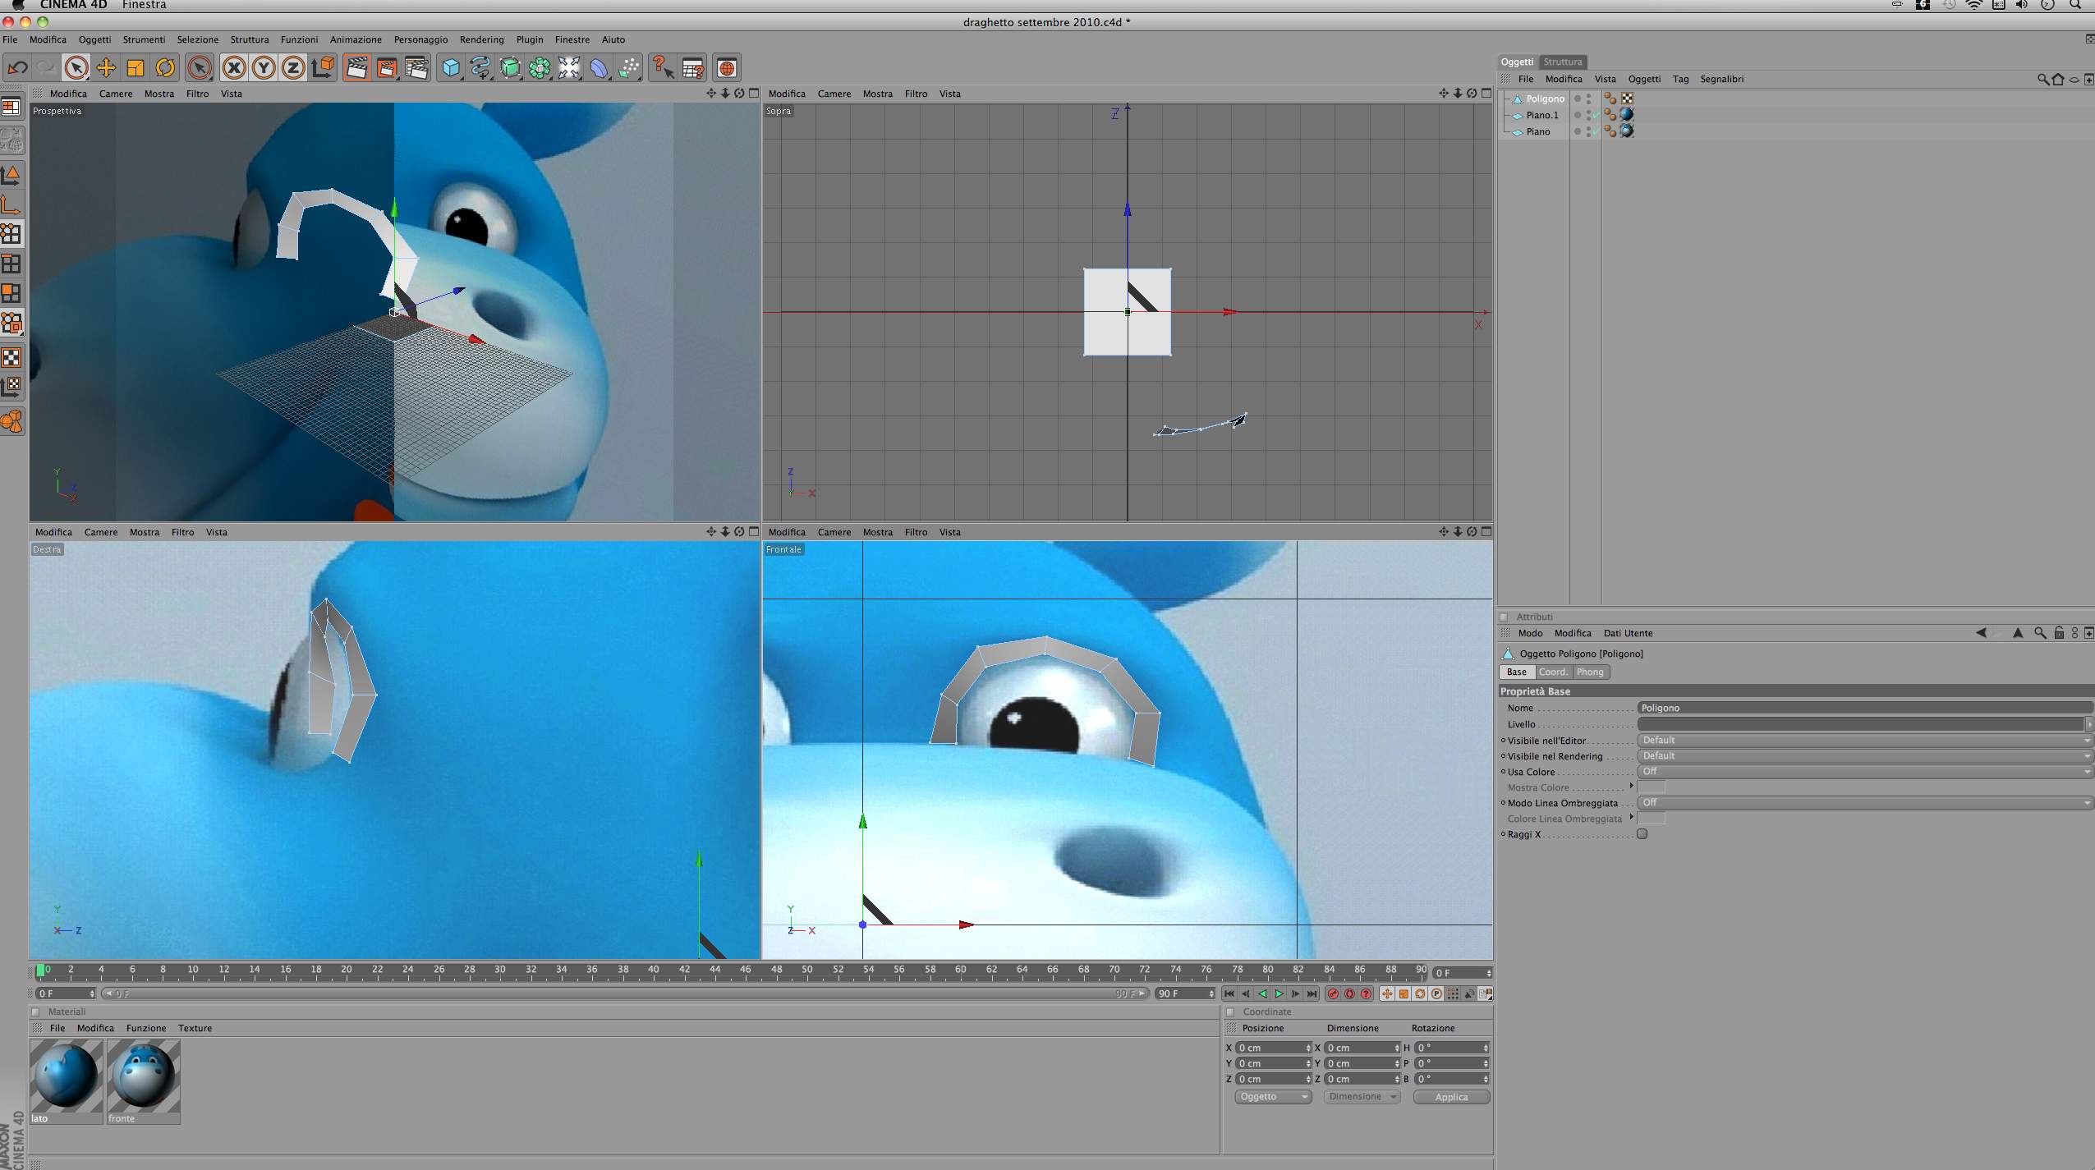Click the Undo arrow icon

click(17, 68)
